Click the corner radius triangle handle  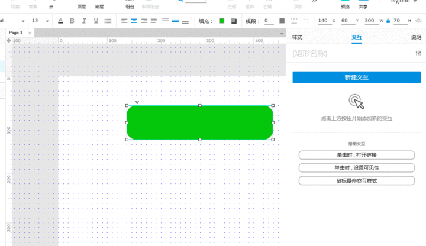point(137,102)
